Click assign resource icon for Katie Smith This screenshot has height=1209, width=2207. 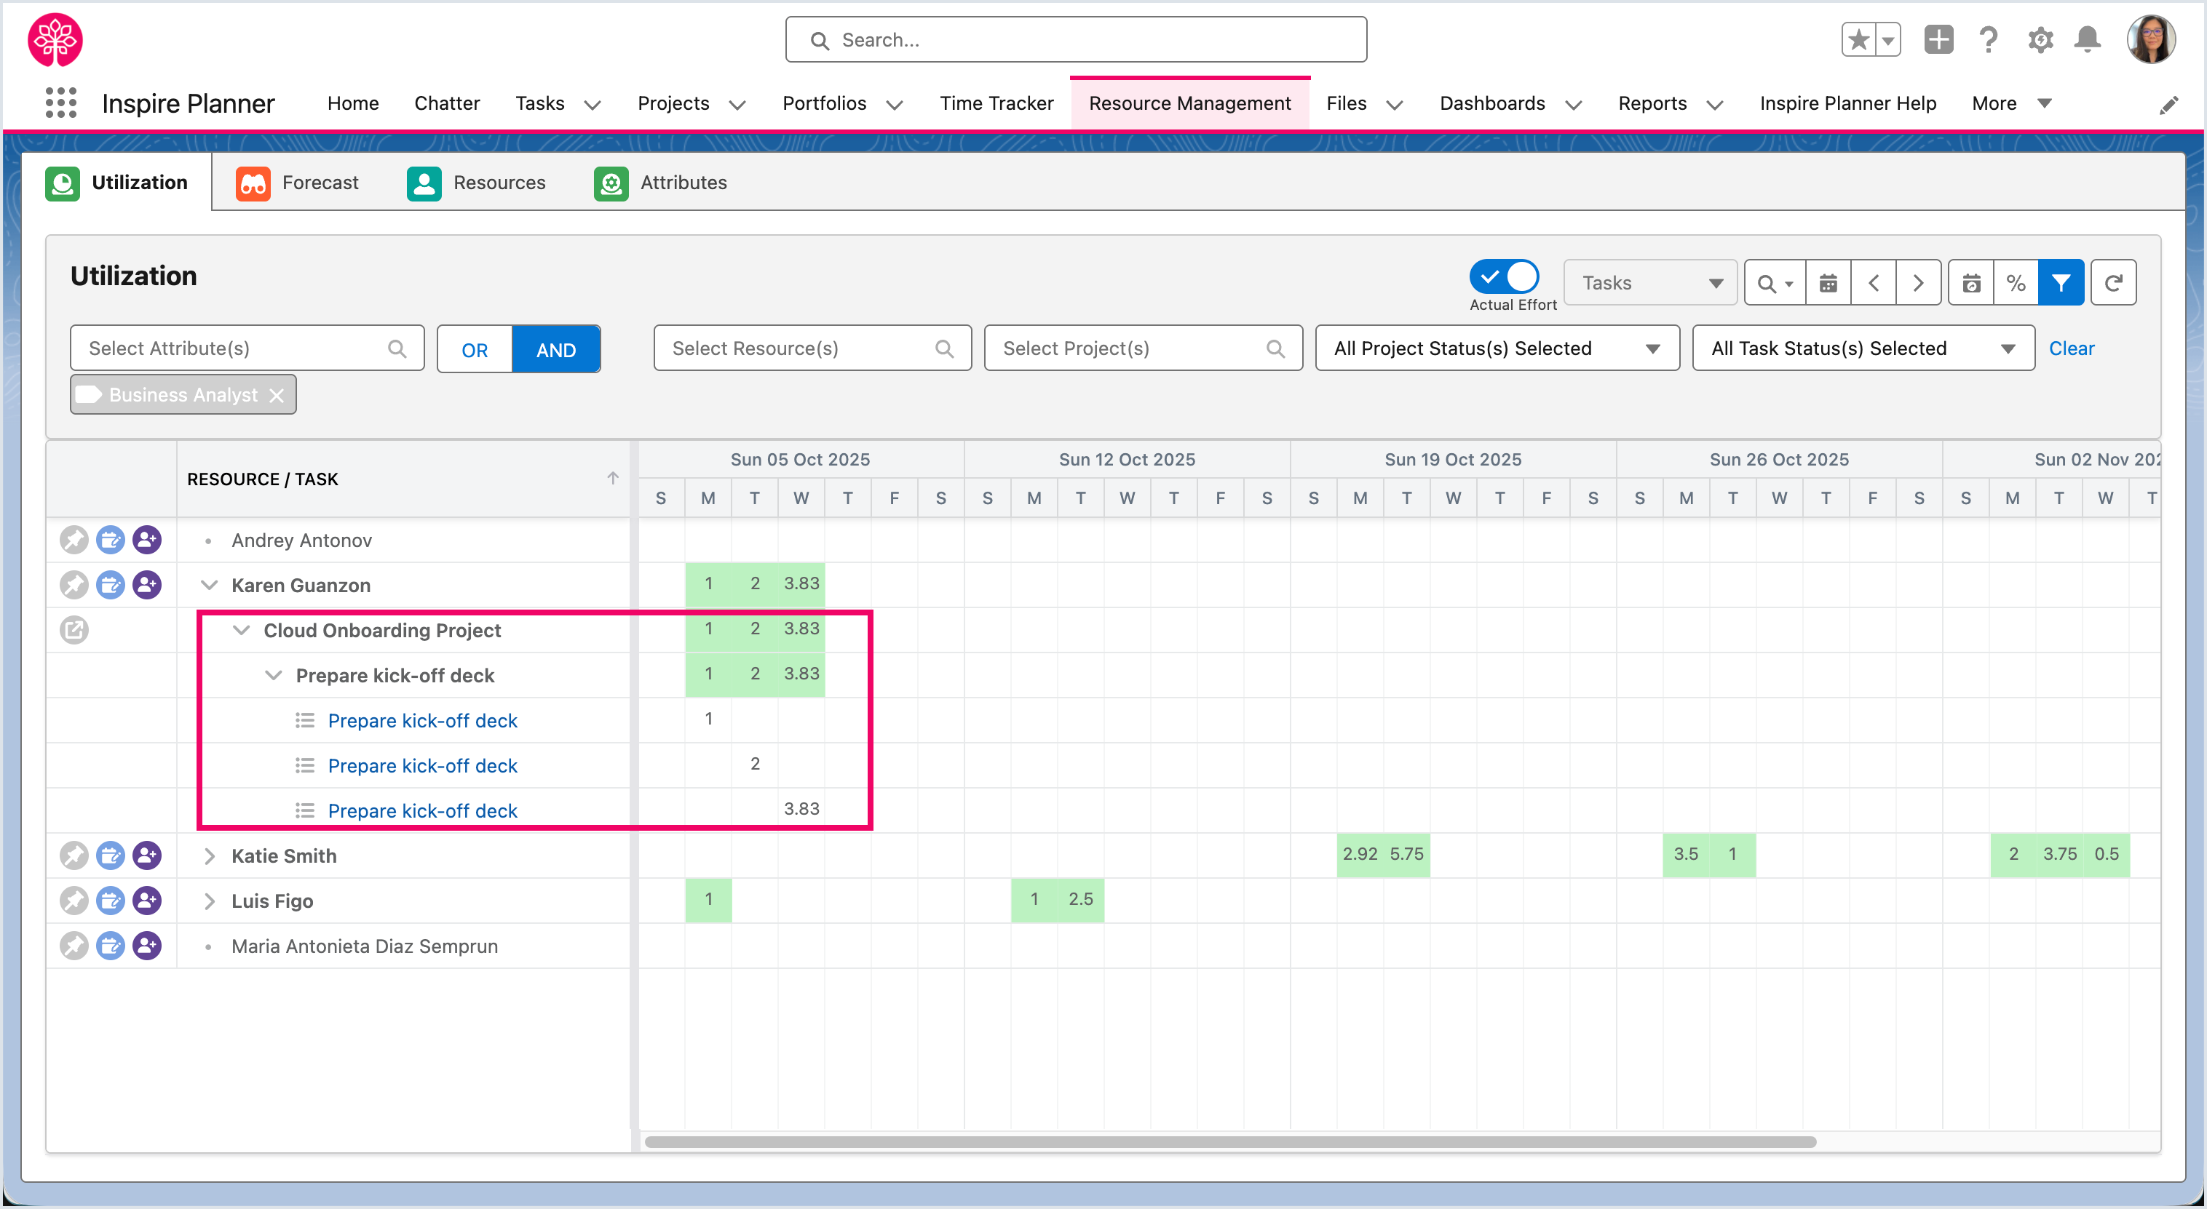coord(146,855)
